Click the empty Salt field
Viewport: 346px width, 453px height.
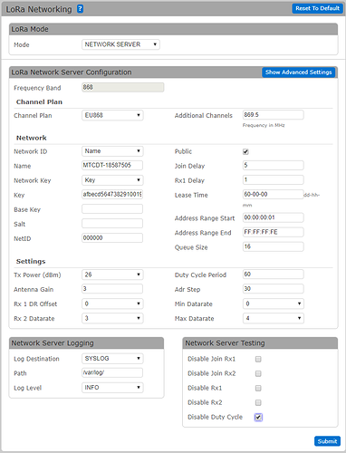[112, 223]
